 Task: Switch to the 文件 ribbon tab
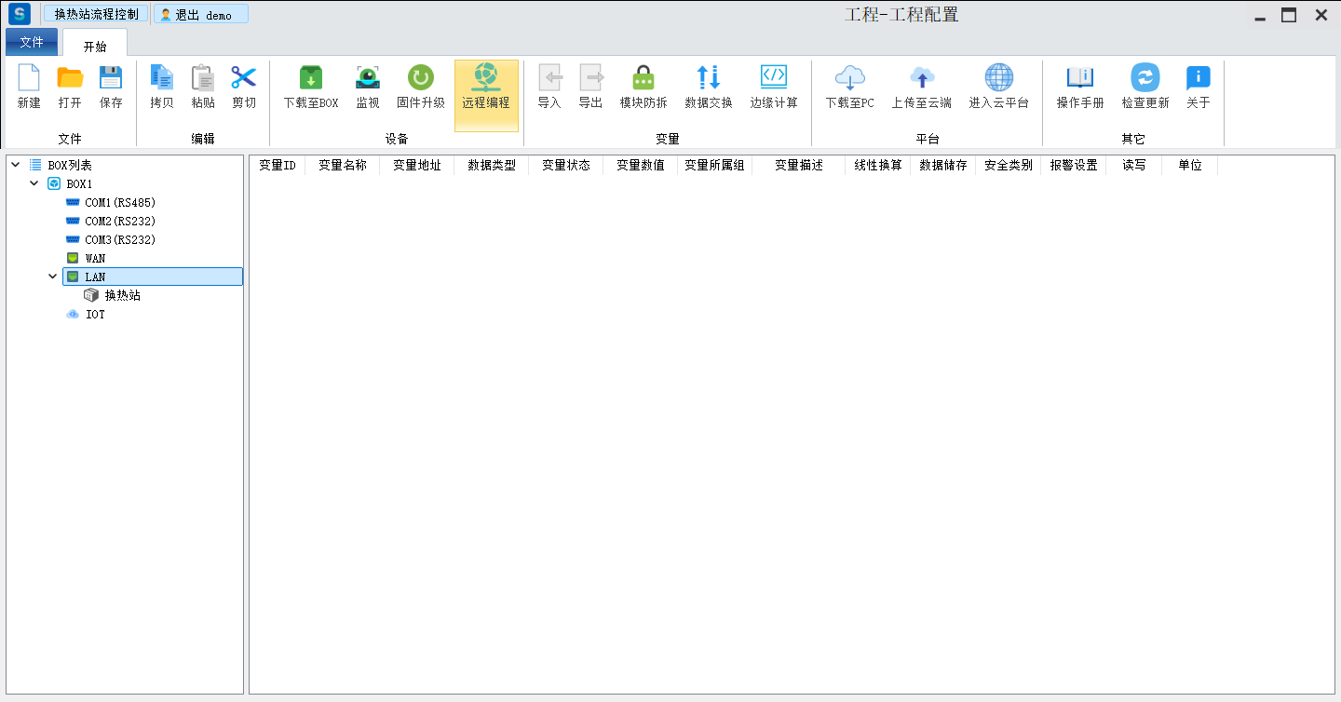click(32, 43)
